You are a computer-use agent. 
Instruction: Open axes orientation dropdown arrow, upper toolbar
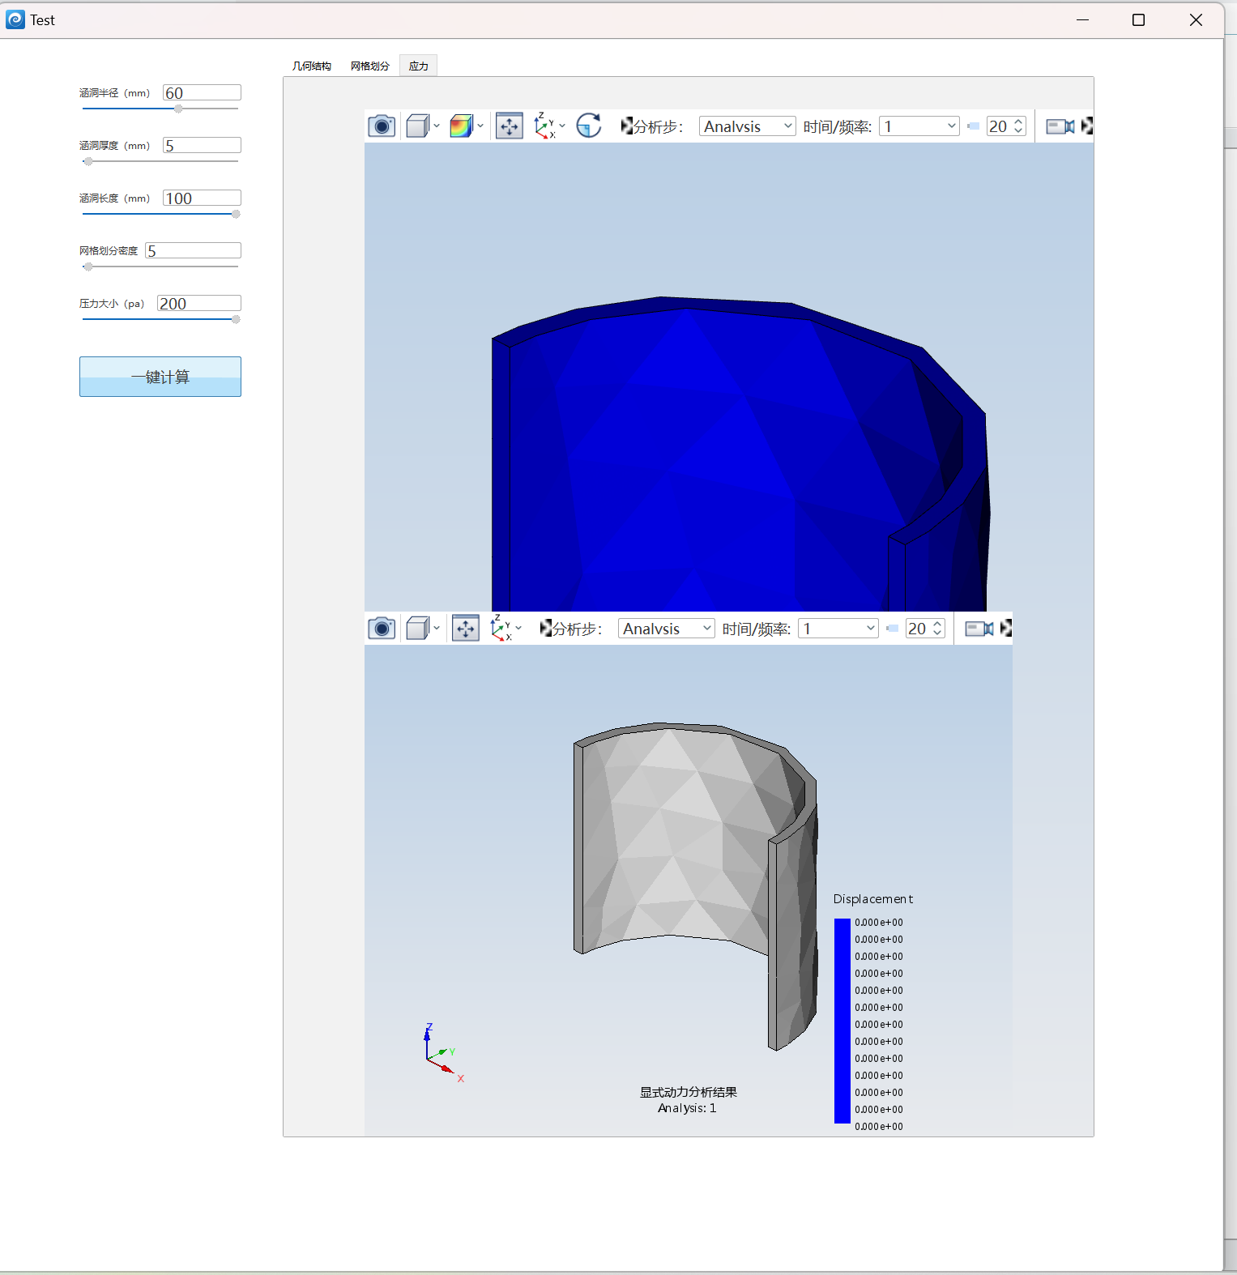pos(562,126)
